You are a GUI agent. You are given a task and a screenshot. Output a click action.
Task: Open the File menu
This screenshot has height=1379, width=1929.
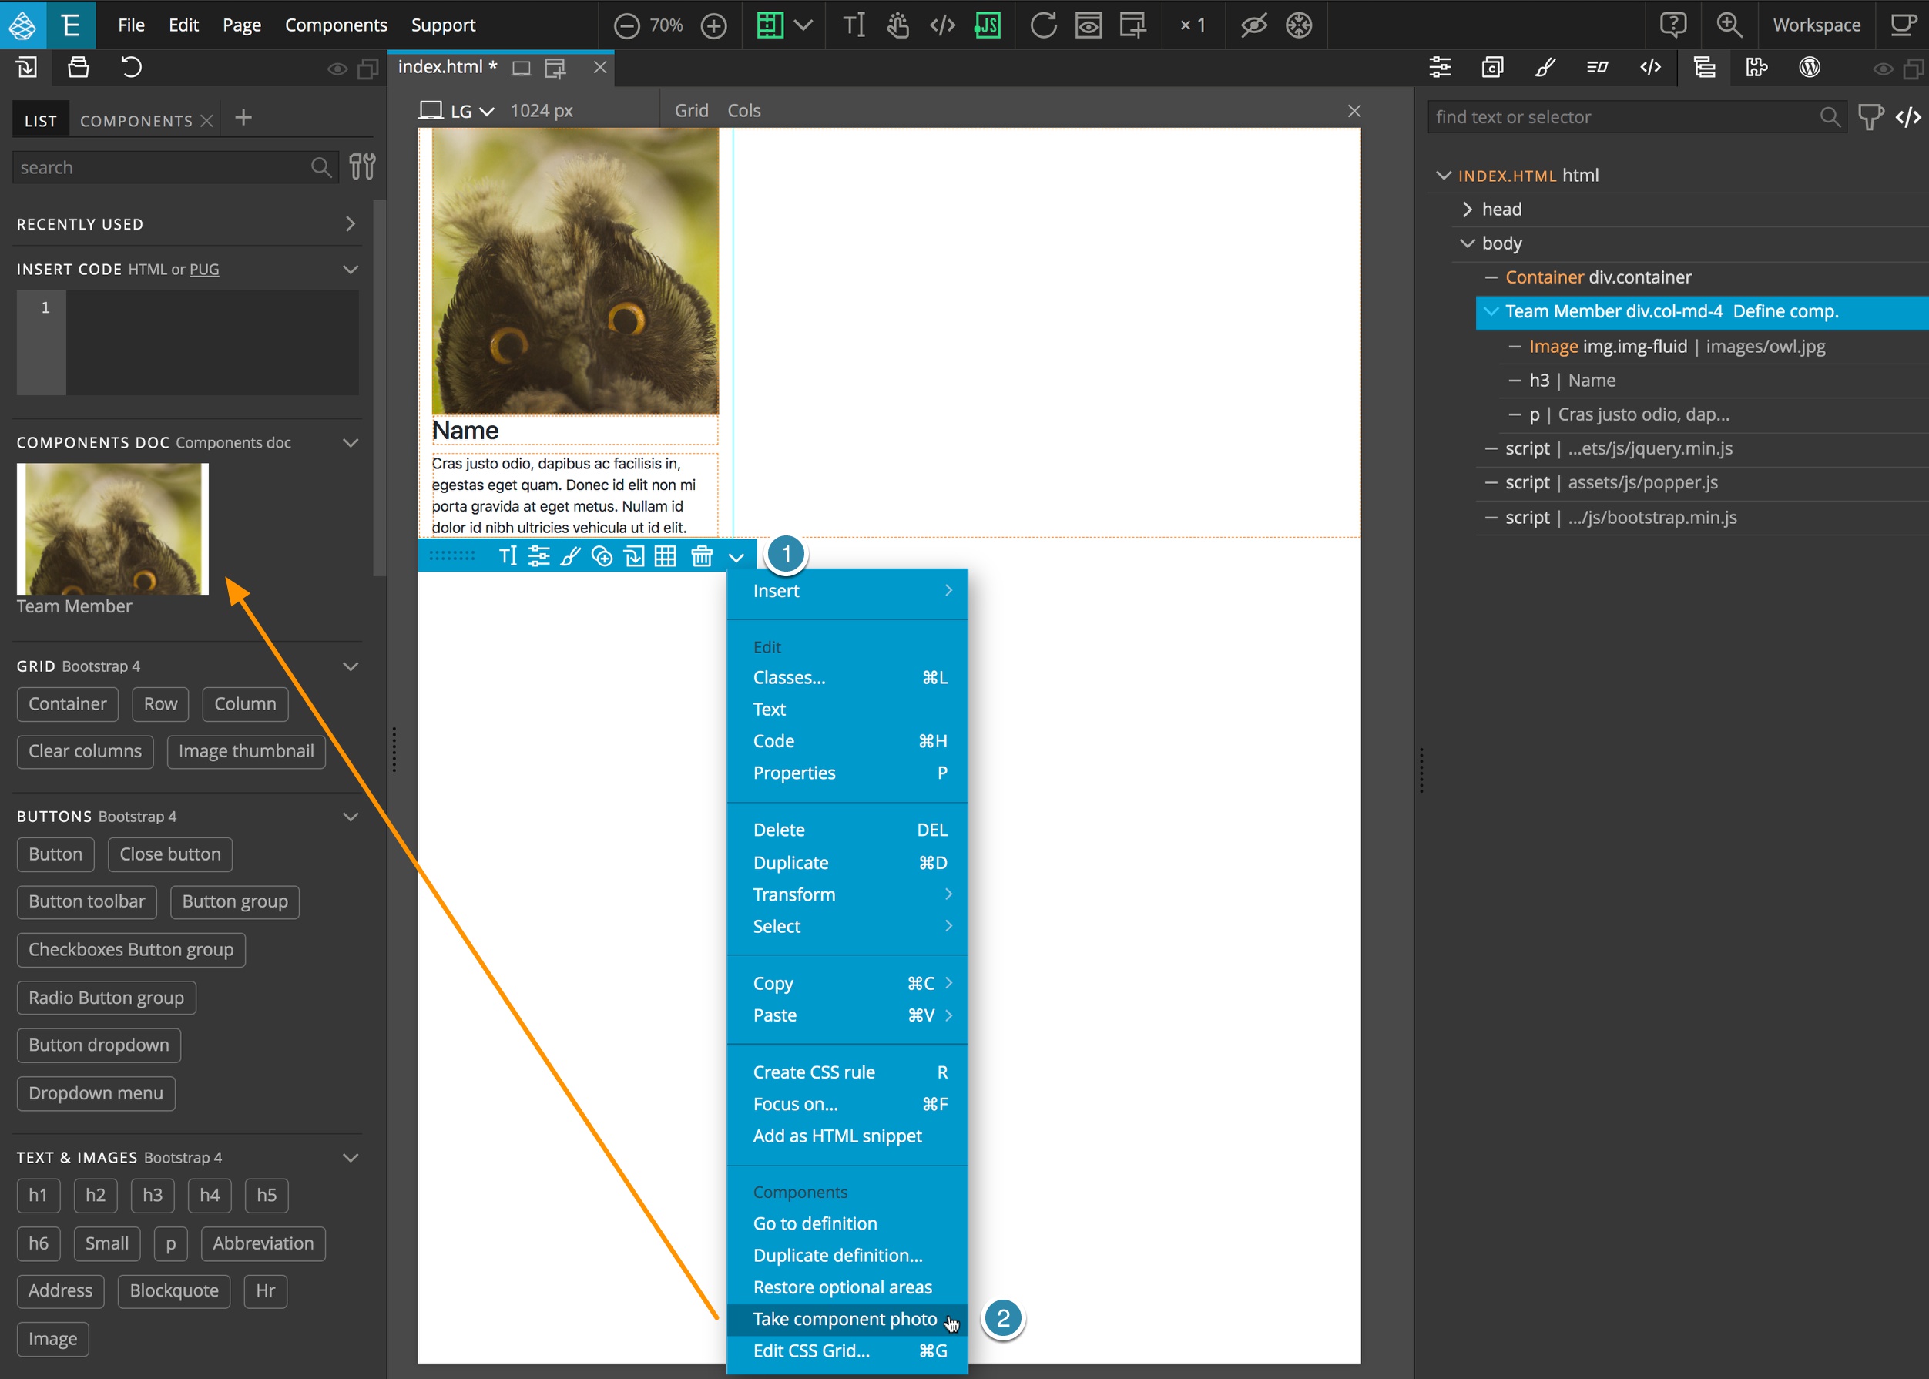click(x=131, y=25)
